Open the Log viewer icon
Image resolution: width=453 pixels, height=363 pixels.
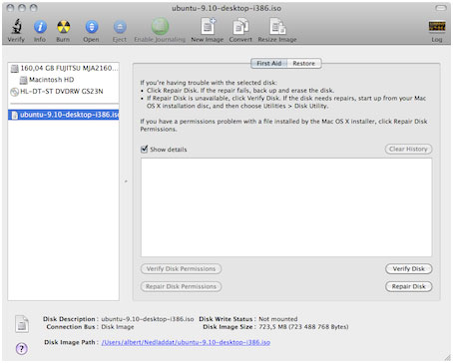(437, 26)
